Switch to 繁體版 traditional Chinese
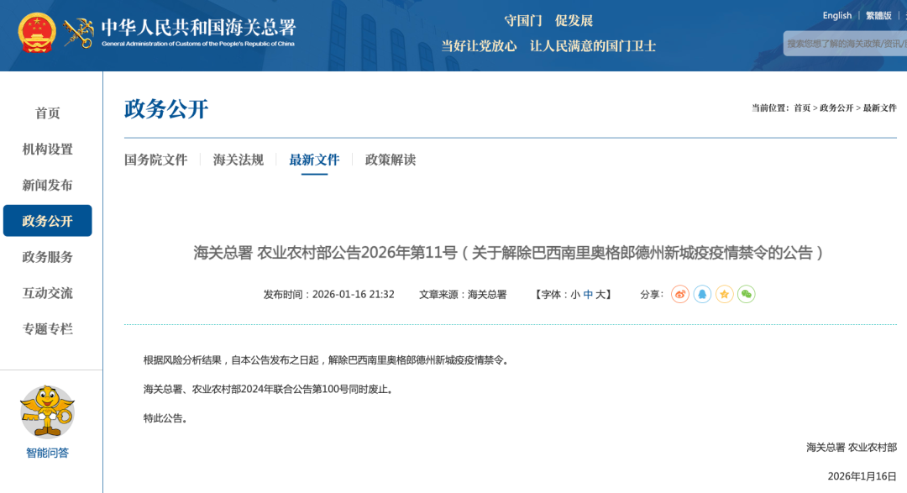Viewport: 907px width, 493px height. coord(878,15)
